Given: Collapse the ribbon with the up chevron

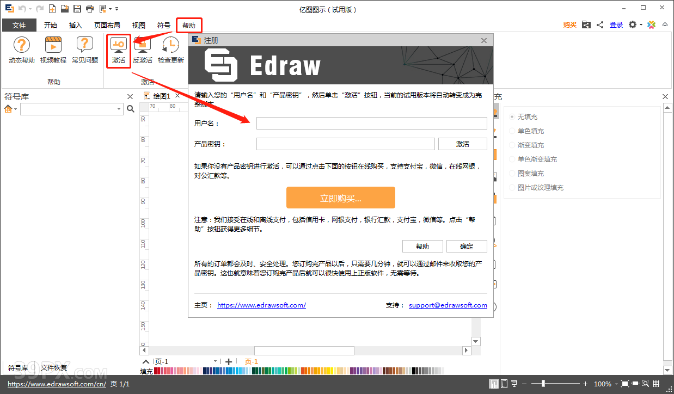Looking at the screenshot, I should pyautogui.click(x=665, y=25).
